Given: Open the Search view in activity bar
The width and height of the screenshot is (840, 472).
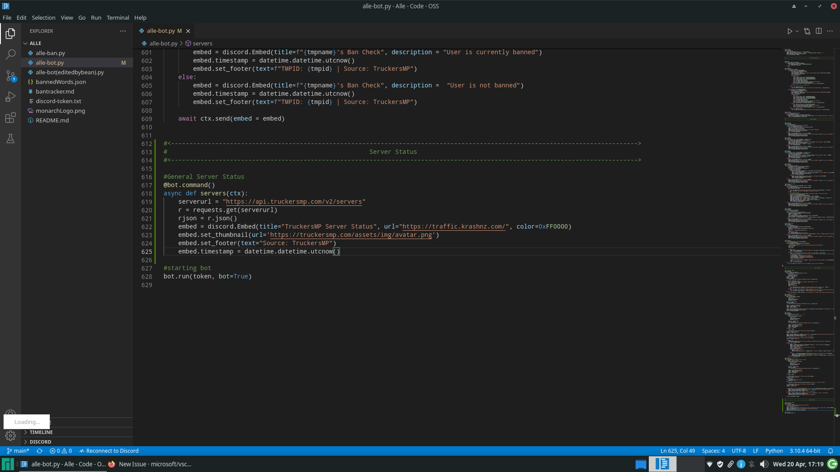Looking at the screenshot, I should click(x=10, y=55).
